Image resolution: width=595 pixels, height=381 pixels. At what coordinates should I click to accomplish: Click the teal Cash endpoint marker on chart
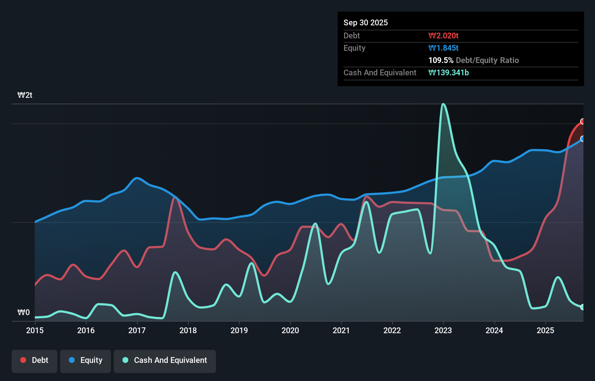tap(583, 307)
